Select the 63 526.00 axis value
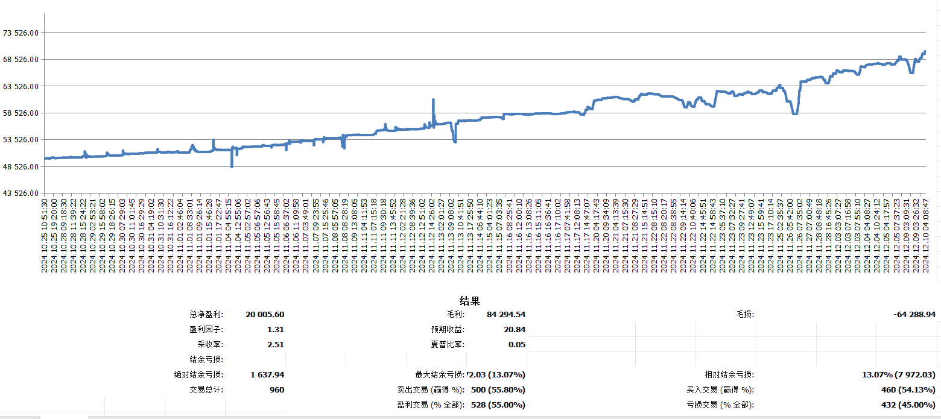 (21, 86)
